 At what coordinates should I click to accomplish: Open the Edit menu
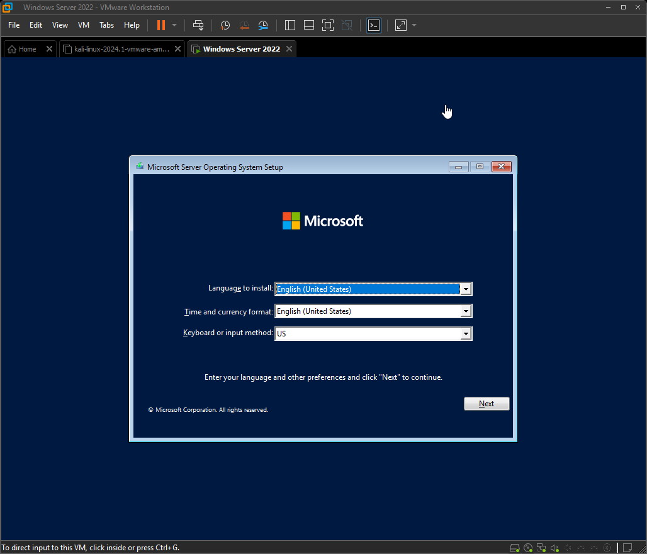tap(36, 25)
